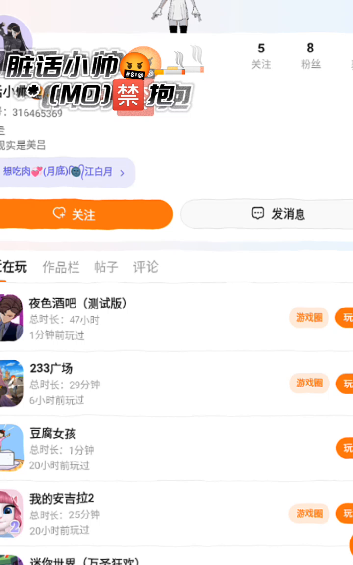Click the chat bubble icon in 发消息
Screen dimensions: 353x565
pos(257,213)
